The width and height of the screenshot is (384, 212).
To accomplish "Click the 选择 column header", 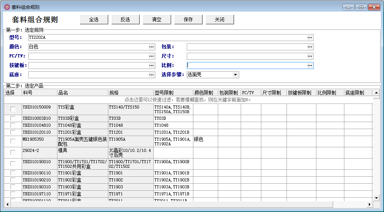I will 13,93.
